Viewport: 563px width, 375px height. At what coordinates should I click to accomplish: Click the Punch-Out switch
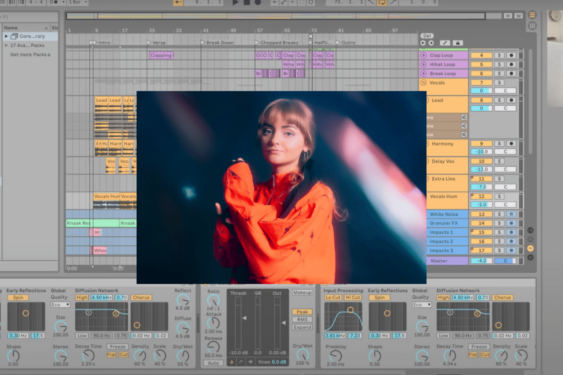pyautogui.click(x=393, y=2)
